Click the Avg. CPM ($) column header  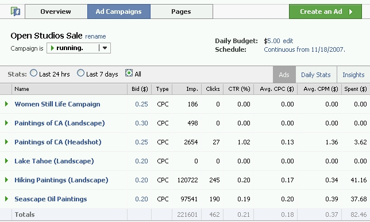(x=320, y=89)
